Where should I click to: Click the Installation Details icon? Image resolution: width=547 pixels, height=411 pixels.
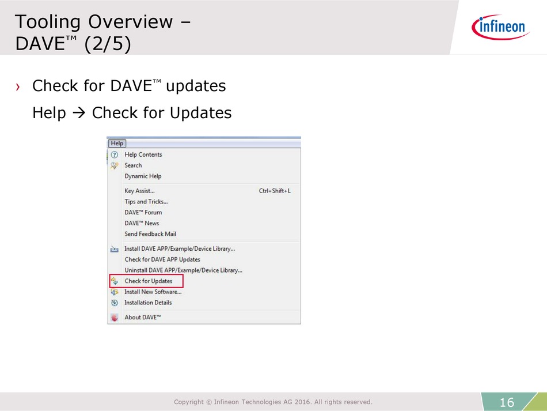[x=115, y=303]
